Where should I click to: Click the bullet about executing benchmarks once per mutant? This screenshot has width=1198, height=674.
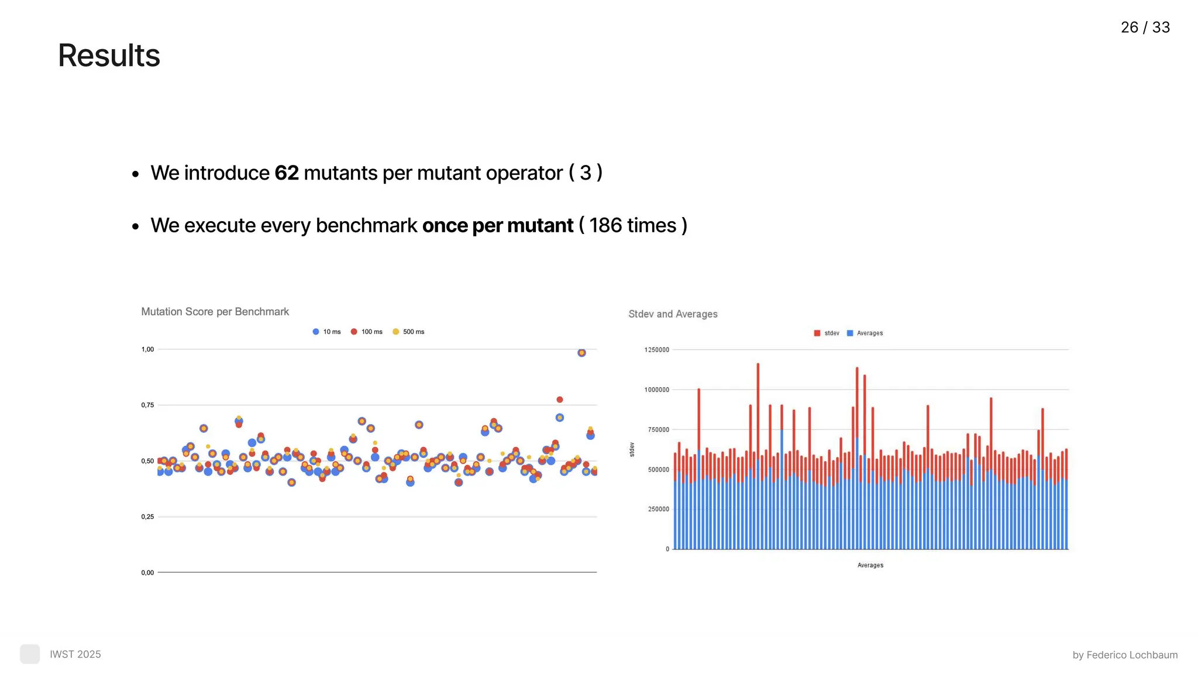coord(419,226)
